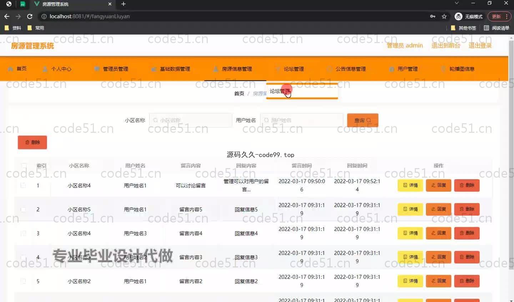Open the 阅读清单 reading list
Screen dimensions: 514x302
pos(497,28)
